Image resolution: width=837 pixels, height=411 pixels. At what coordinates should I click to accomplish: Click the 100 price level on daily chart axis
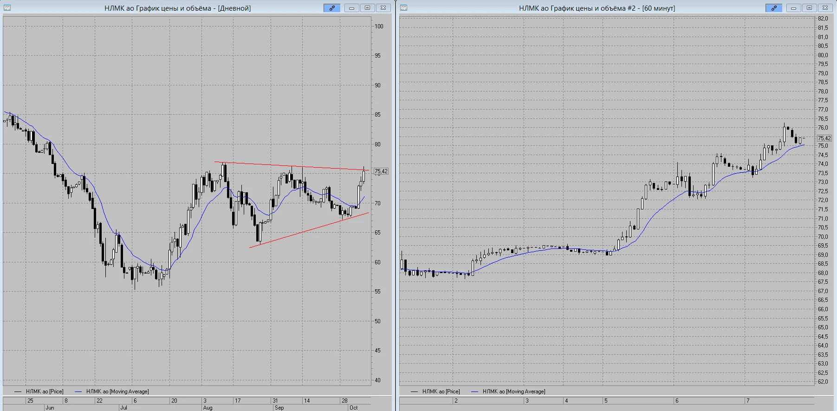[379, 26]
